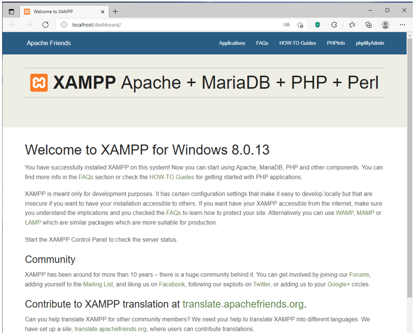
Task: Open the green shield extension icon
Action: tap(318, 25)
